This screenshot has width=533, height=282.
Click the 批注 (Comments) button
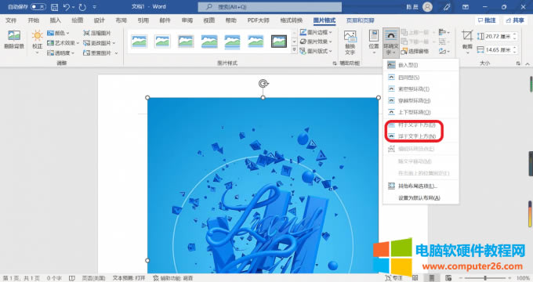coord(487,20)
